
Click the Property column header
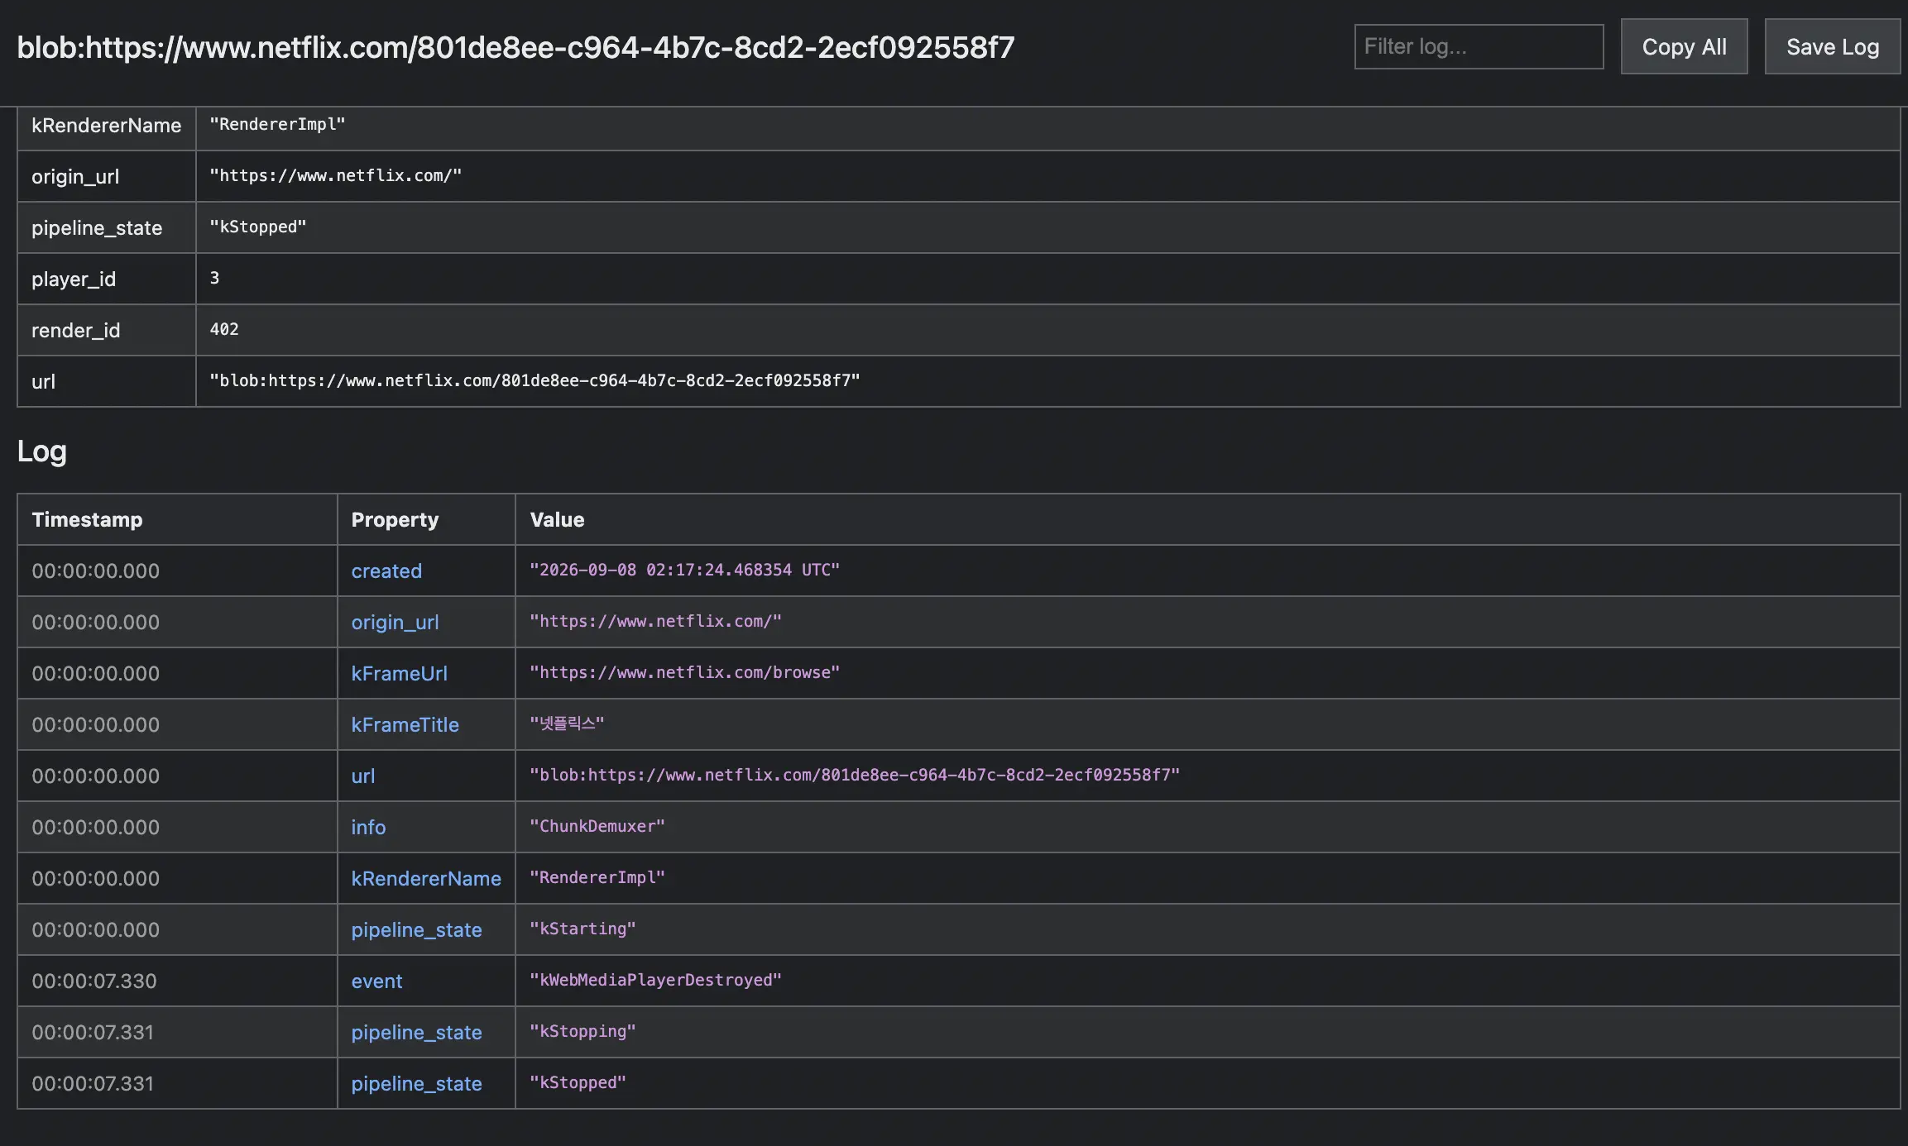(395, 519)
